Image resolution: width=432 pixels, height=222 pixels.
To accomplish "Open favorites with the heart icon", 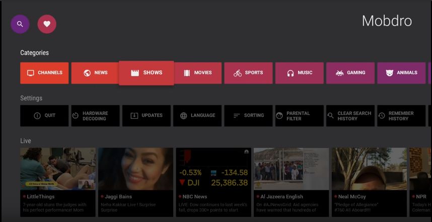I will (x=47, y=24).
